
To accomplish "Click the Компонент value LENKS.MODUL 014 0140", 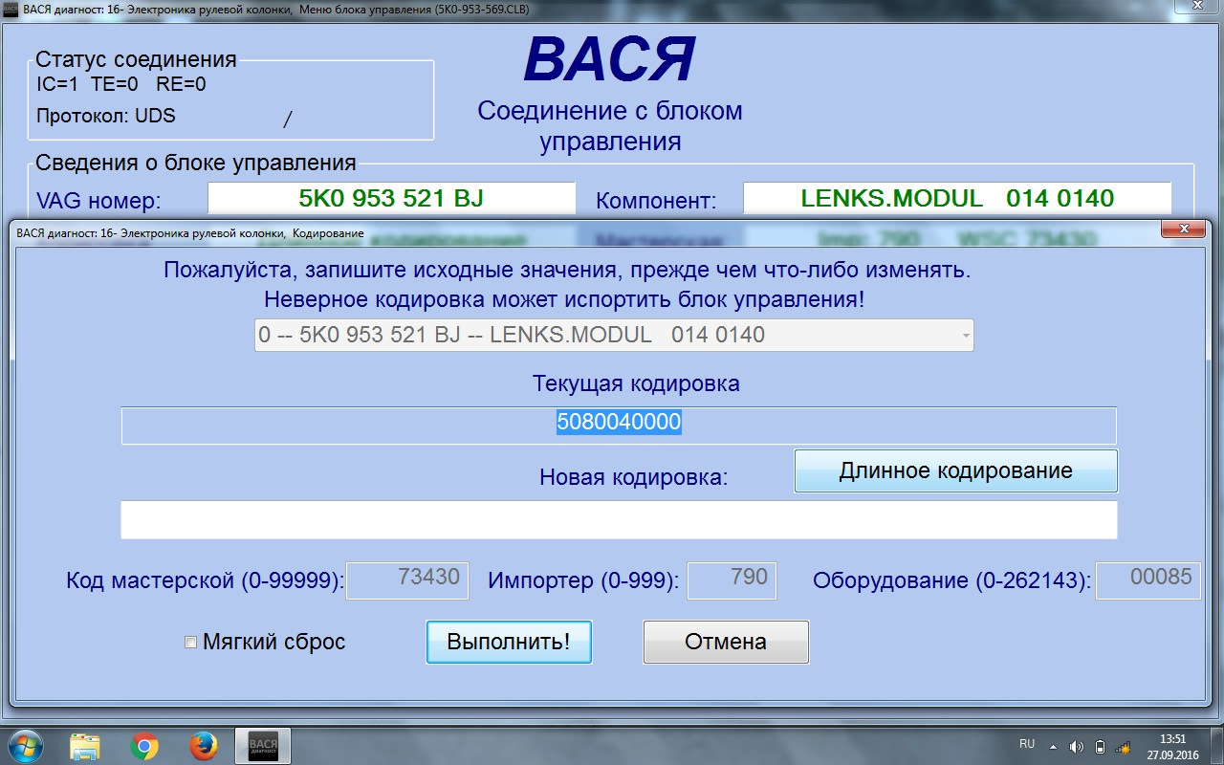I will point(957,199).
